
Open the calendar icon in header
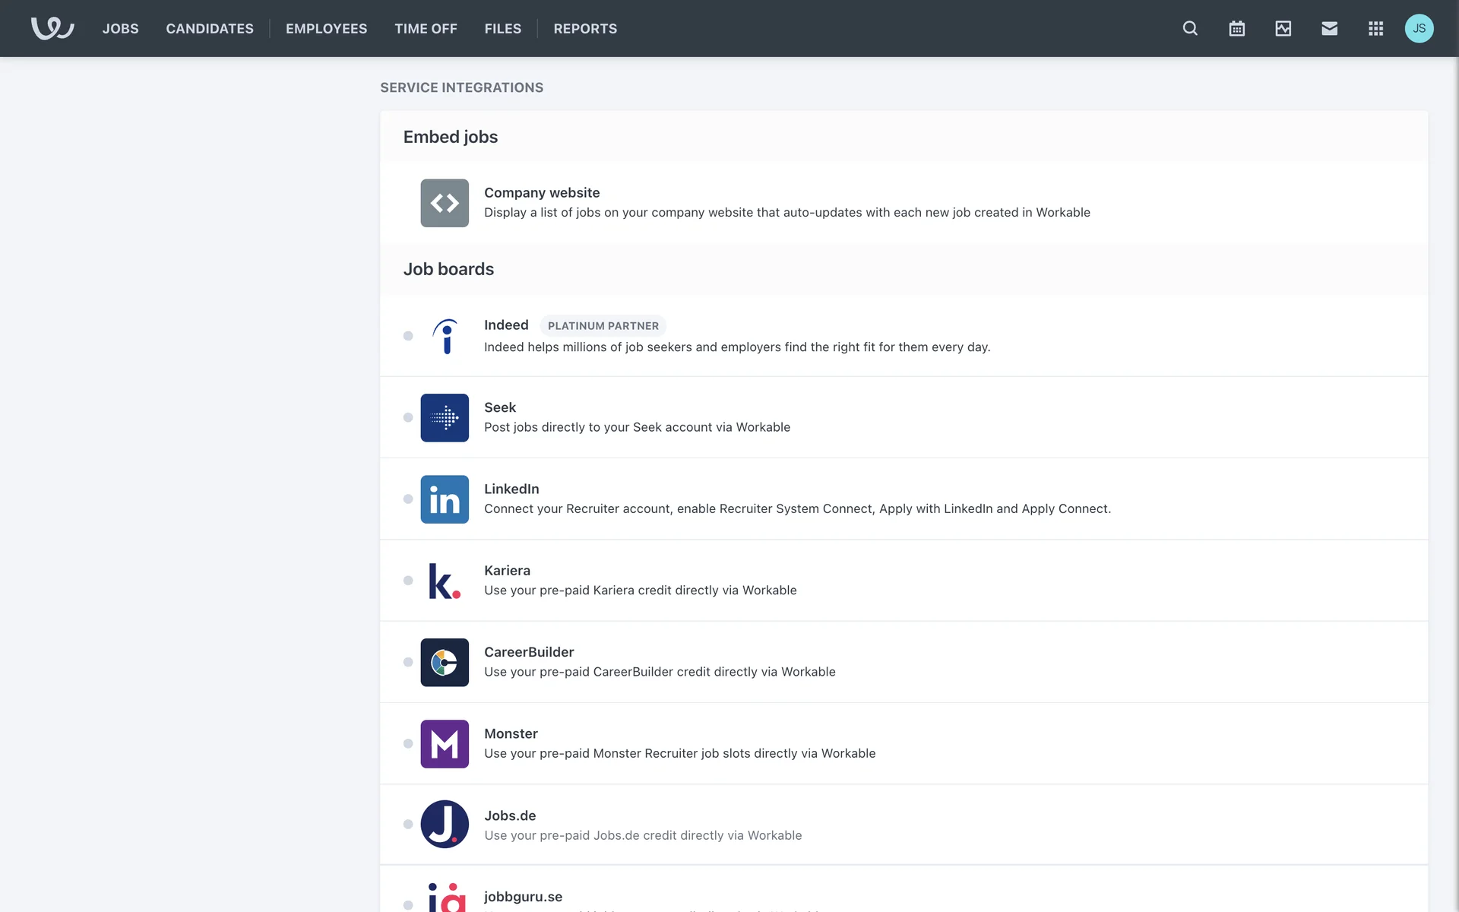(1236, 28)
